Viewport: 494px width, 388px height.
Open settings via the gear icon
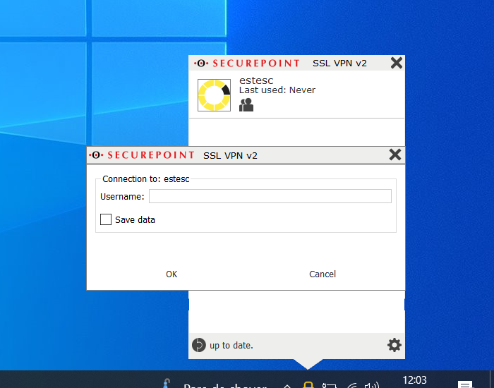[394, 345]
